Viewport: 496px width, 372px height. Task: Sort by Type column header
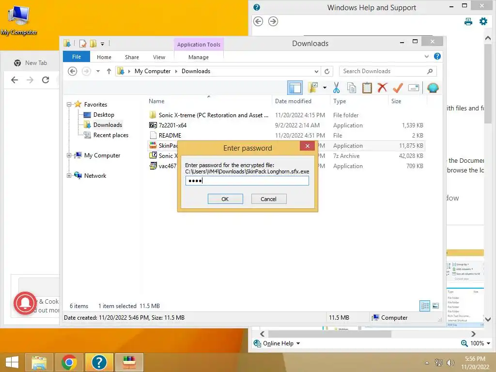358,101
